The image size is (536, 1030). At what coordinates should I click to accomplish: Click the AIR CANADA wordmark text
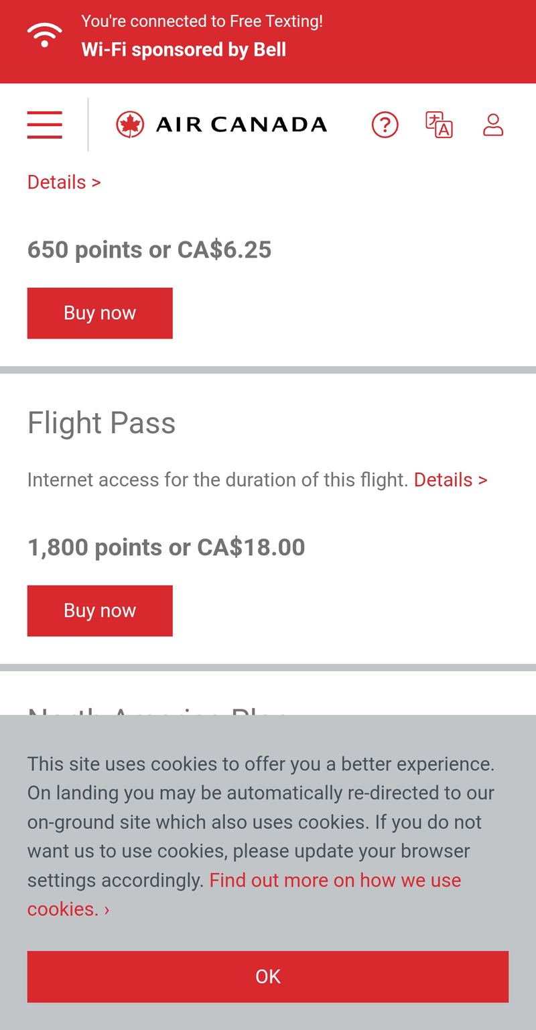point(241,125)
